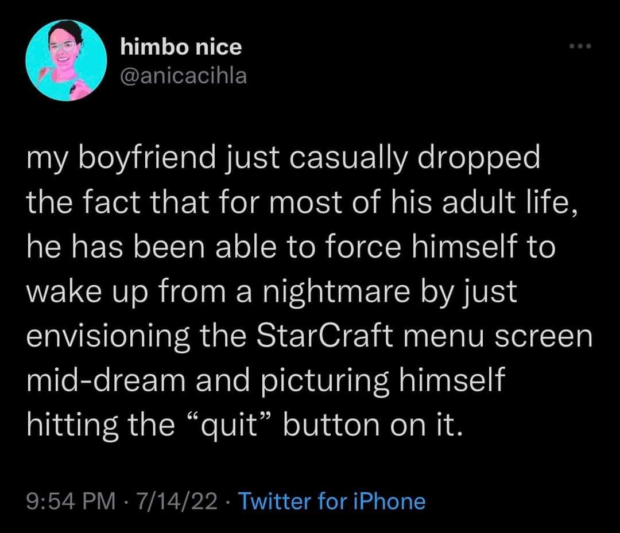Click the profile avatar of himbo nice
The width and height of the screenshot is (620, 533).
point(65,62)
